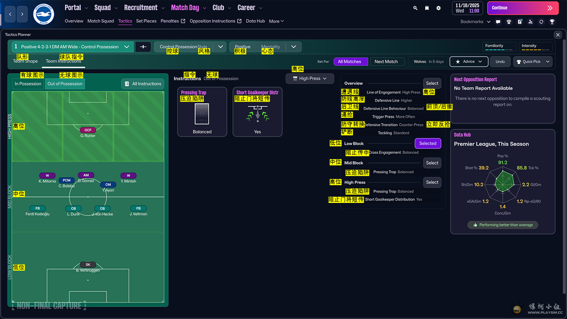Open the Pressing Trap instruction card

(x=202, y=112)
